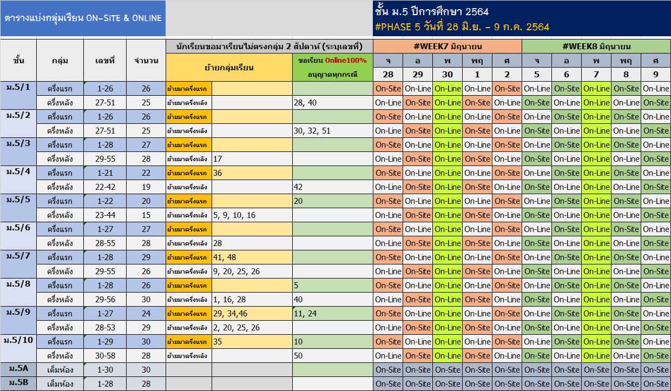671x391 pixels.
Task: Select the count 15 in ม.5/5 second half
Action: (x=146, y=215)
